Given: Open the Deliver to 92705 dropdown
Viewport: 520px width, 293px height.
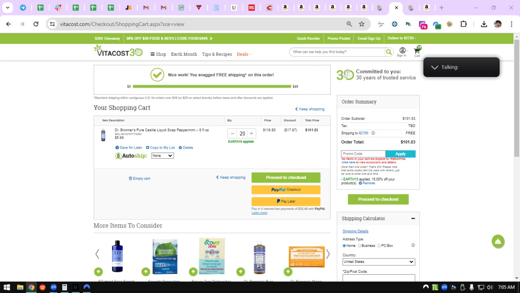Looking at the screenshot, I should click(x=402, y=38).
